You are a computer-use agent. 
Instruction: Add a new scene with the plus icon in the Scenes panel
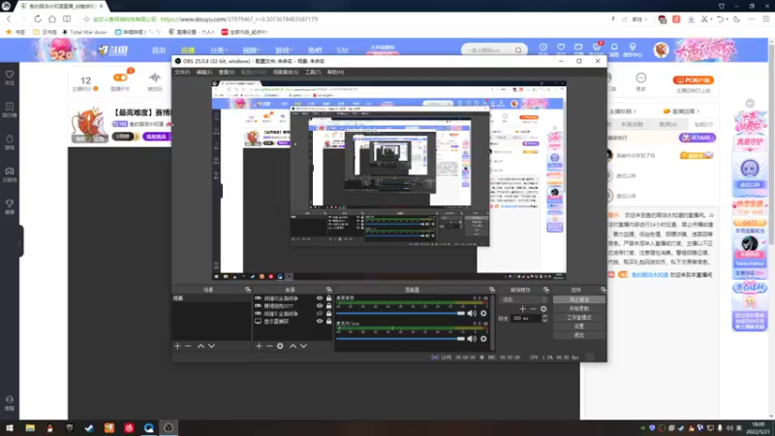tap(177, 346)
